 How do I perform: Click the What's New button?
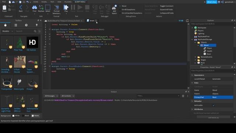tap(212, 2)
